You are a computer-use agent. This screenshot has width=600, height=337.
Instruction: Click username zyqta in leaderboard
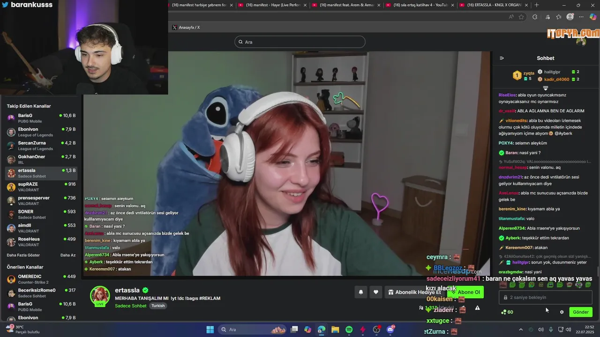click(x=529, y=73)
